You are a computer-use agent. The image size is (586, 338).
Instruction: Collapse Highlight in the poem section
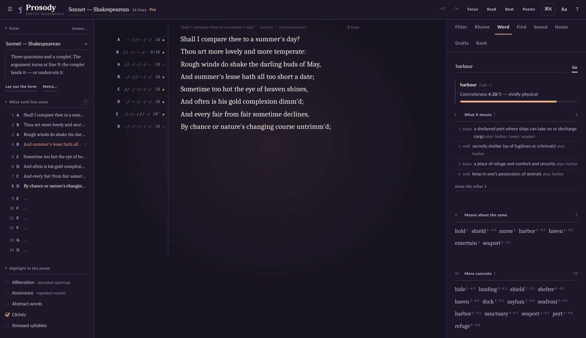(x=27, y=269)
